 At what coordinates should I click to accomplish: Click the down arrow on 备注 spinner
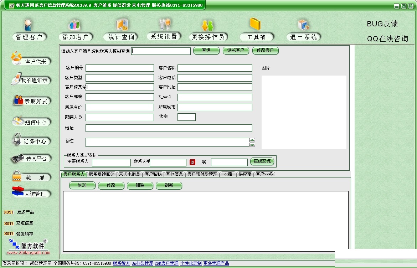coord(252,145)
